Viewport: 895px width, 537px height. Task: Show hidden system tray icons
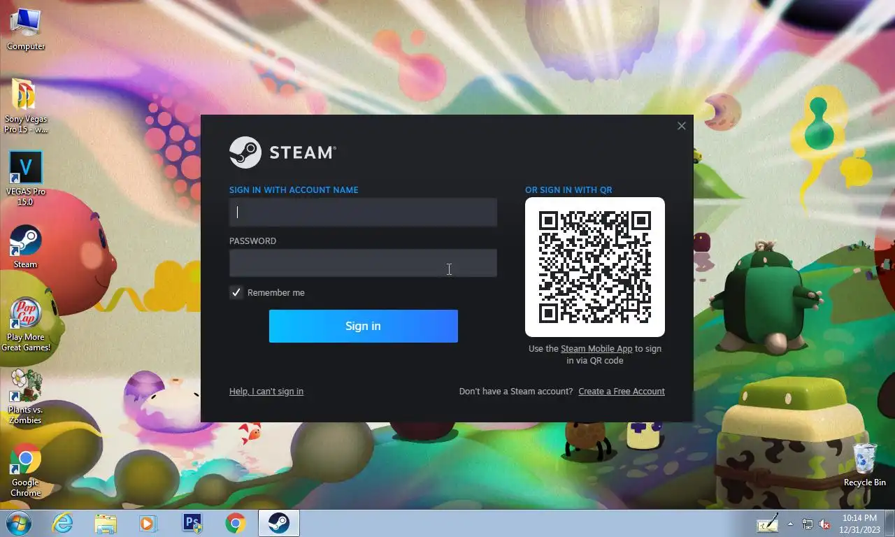coord(791,524)
